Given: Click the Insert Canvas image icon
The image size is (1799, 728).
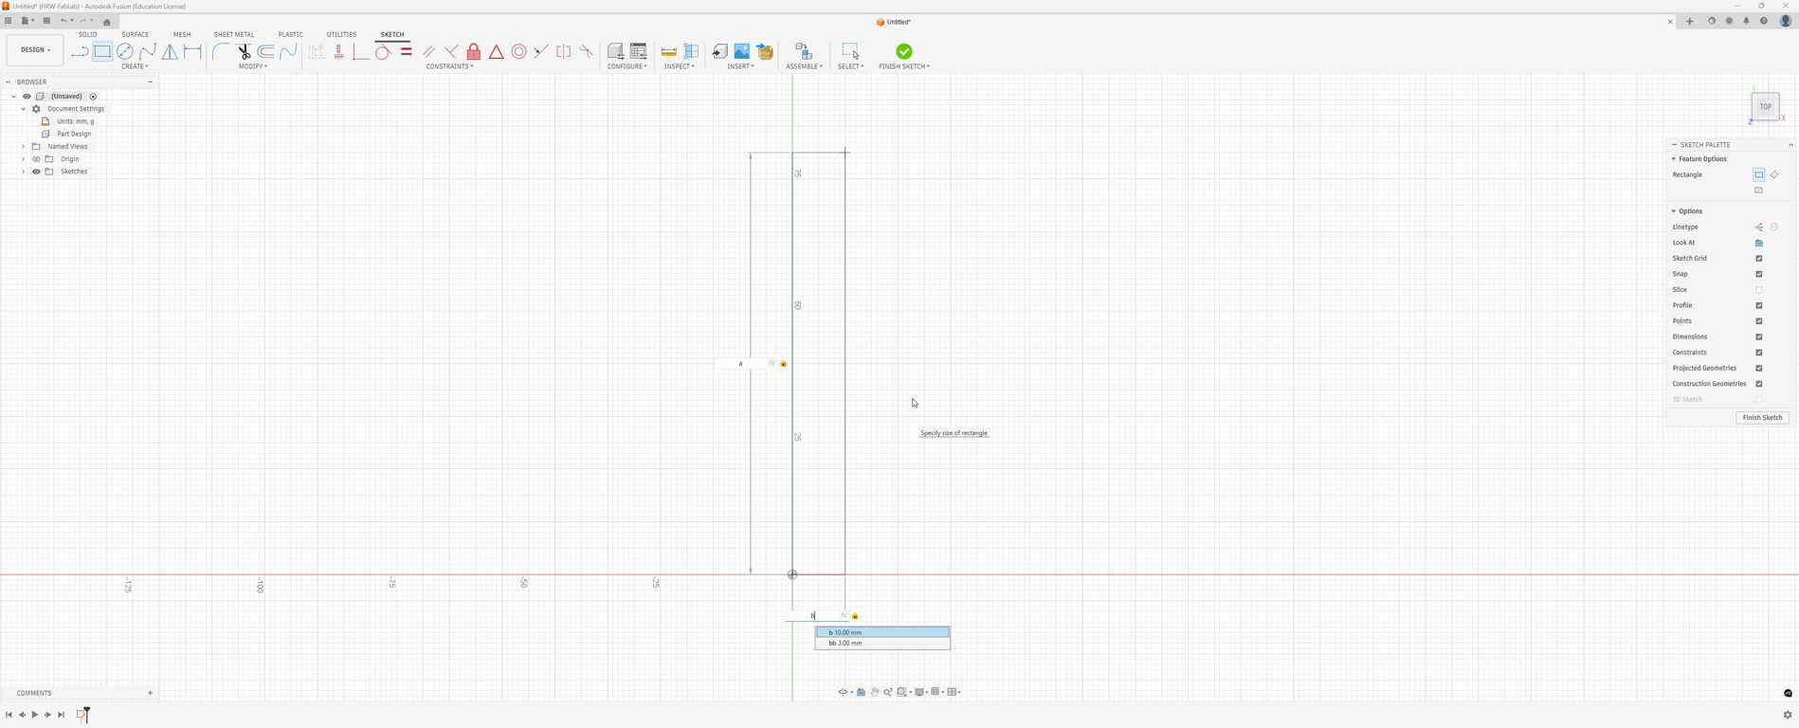Looking at the screenshot, I should [742, 51].
